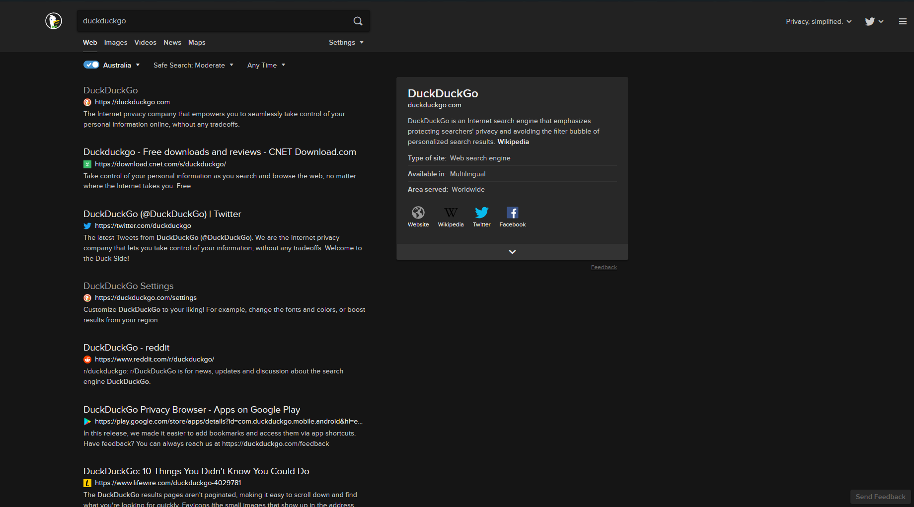Viewport: 914px width, 507px height.
Task: Toggle the Australia region switch
Action: click(x=91, y=65)
